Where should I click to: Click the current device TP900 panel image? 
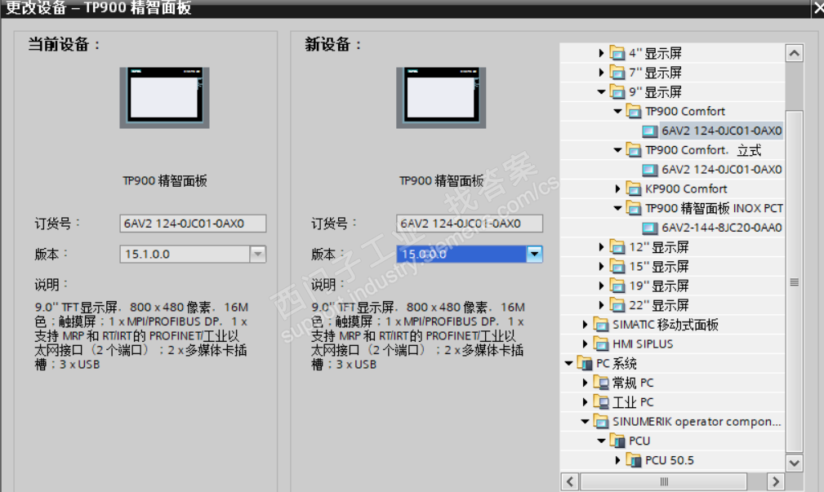click(164, 98)
